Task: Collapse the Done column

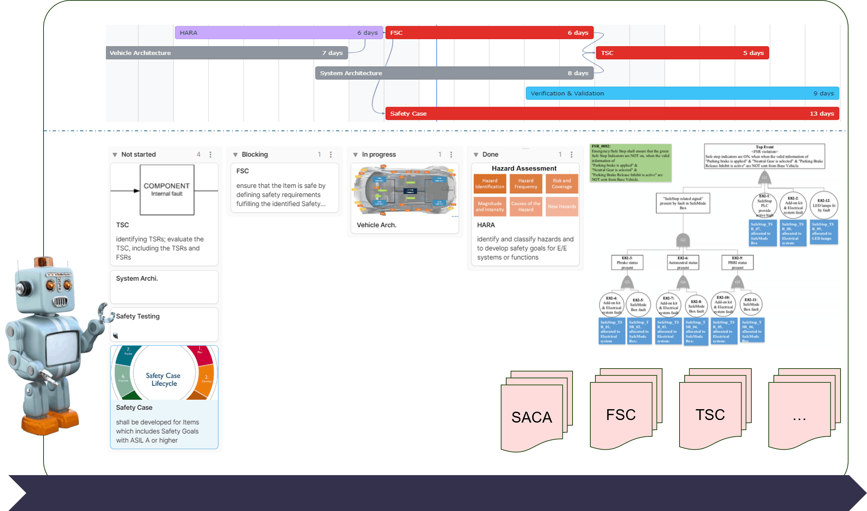Action: click(x=476, y=155)
